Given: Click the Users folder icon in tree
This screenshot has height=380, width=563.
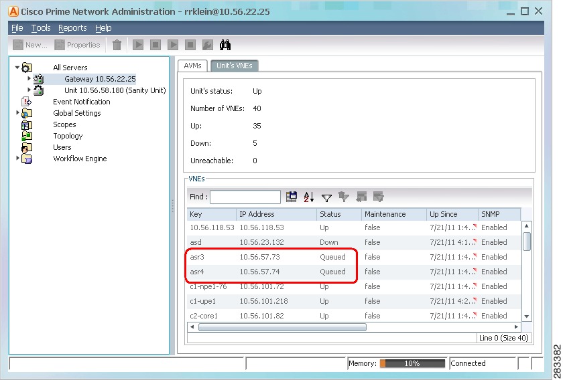Looking at the screenshot, I should click(x=27, y=147).
